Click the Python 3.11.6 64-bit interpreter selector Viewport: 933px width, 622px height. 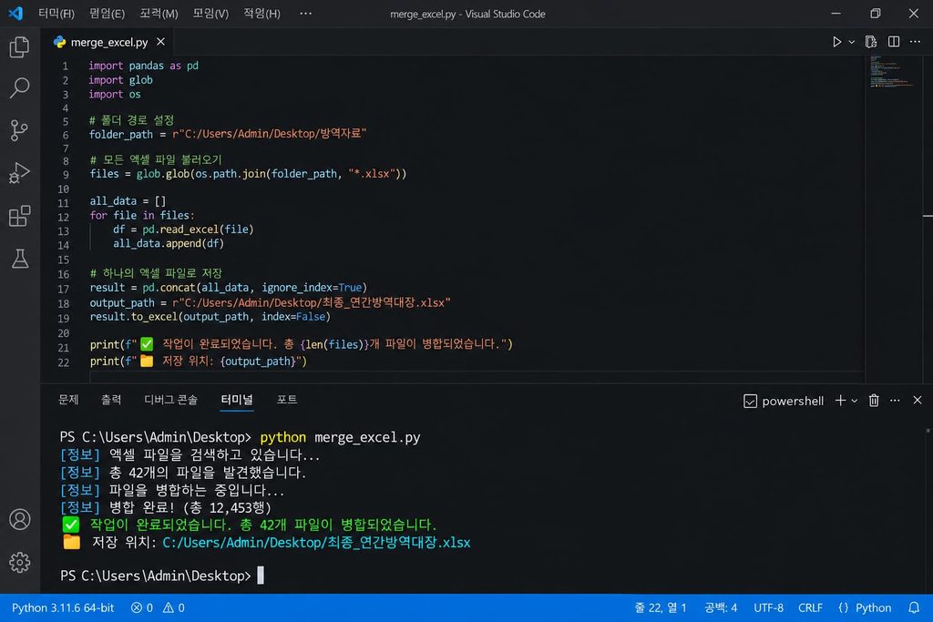63,607
